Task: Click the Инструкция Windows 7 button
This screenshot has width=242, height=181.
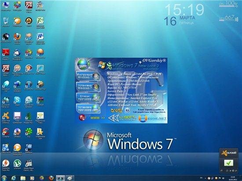Action: [88, 76]
